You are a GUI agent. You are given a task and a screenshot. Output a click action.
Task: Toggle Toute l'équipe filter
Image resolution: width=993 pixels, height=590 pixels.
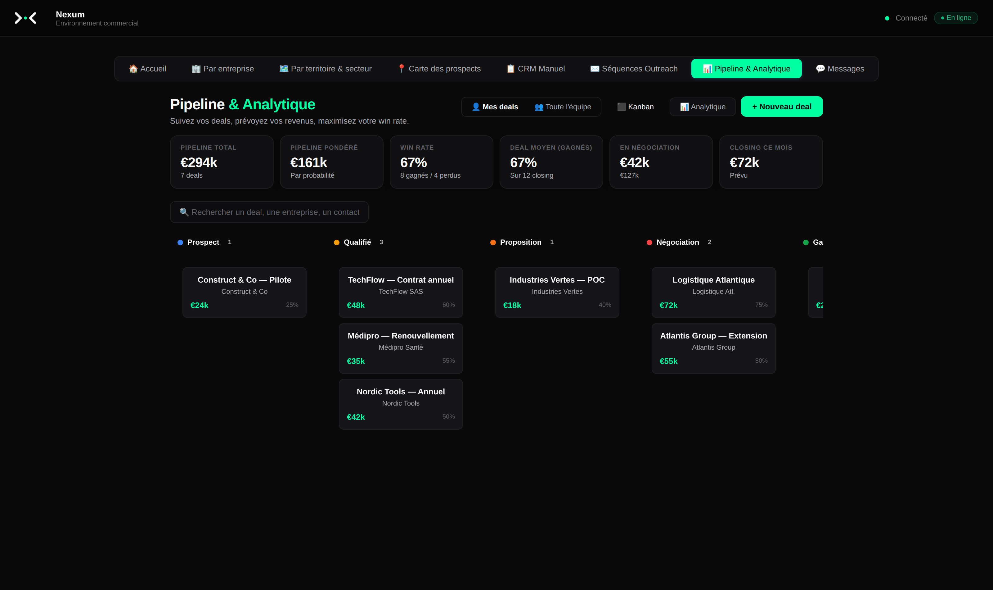[563, 107]
